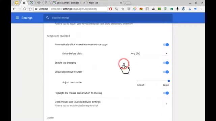Image resolution: width=216 pixels, height=121 pixels.
Task: Click the 'Audio' section heading
Action: point(50,118)
